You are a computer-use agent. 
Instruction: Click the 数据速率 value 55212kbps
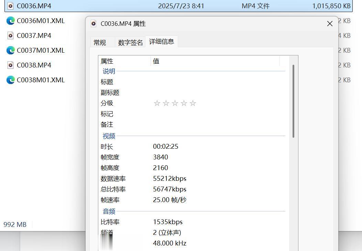(x=170, y=179)
